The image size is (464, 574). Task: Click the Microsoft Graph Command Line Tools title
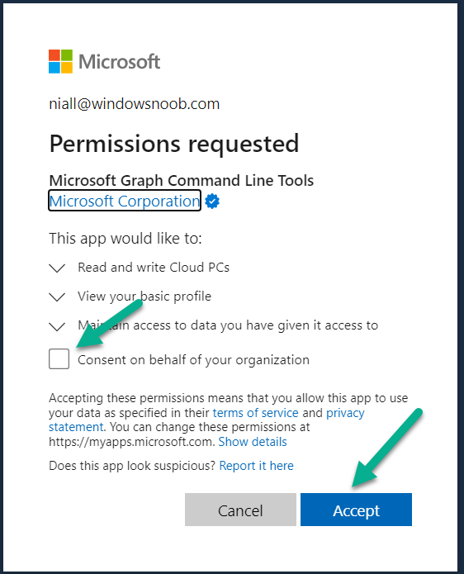coord(182,181)
